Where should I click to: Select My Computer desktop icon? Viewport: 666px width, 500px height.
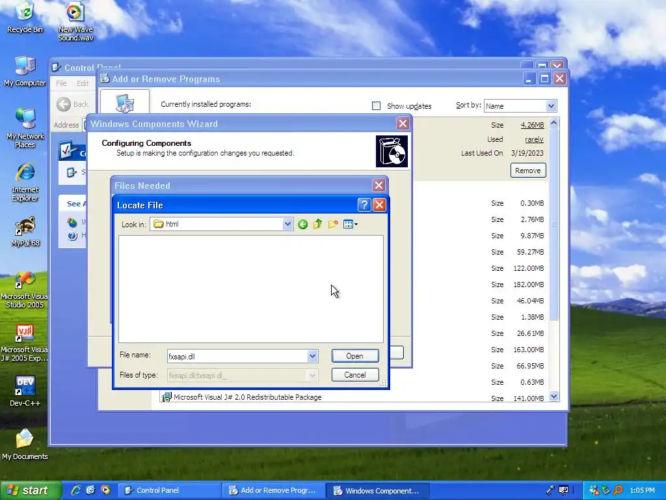[25, 71]
